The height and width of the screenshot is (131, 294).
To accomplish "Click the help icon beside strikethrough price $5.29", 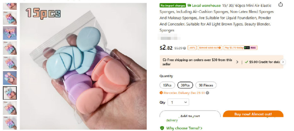I will click(185, 48).
